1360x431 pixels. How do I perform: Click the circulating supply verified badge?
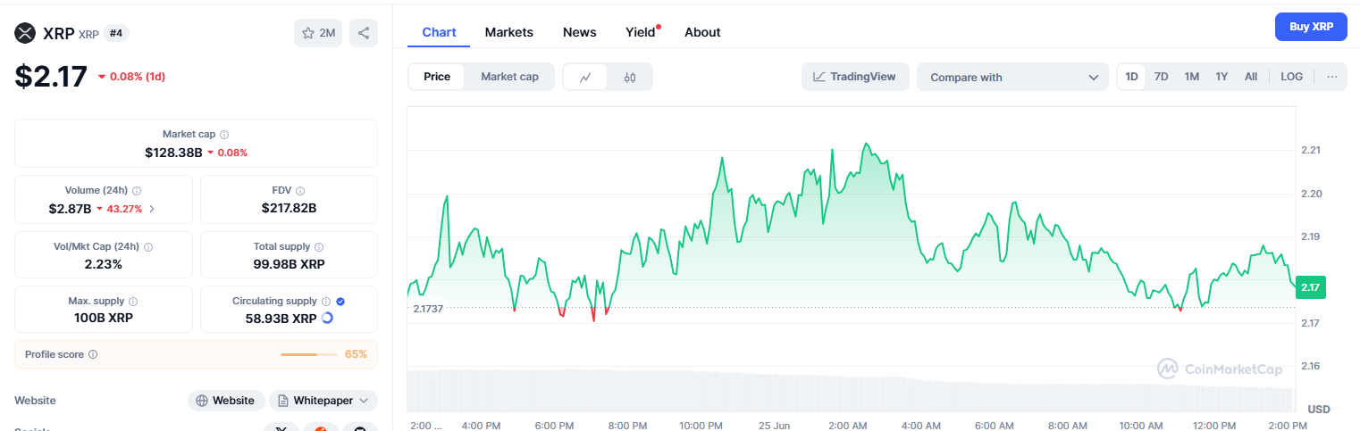click(340, 302)
